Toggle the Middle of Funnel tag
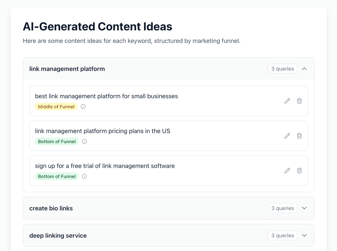The height and width of the screenshot is (251, 337). tap(56, 106)
